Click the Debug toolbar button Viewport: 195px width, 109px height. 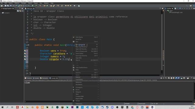point(29,6)
